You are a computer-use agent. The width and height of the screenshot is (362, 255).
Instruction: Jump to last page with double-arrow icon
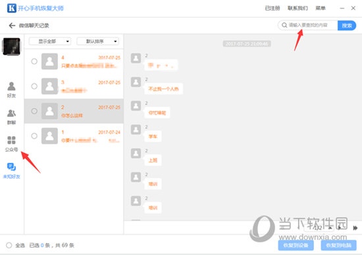355,228
